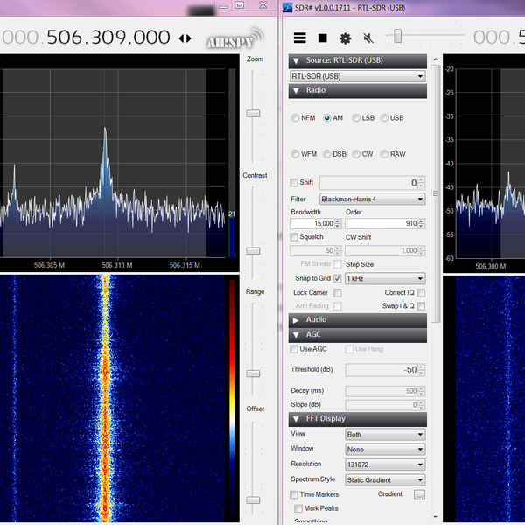Move the Contrast slider handle
This screenshot has height=525, width=525.
pyautogui.click(x=253, y=251)
